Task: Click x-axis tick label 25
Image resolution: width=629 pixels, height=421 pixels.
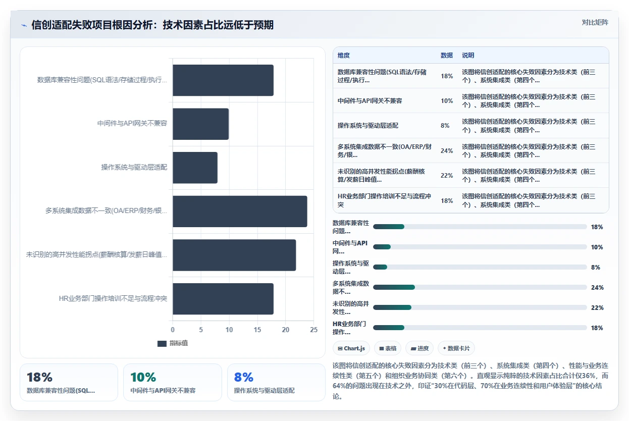Action: click(314, 330)
